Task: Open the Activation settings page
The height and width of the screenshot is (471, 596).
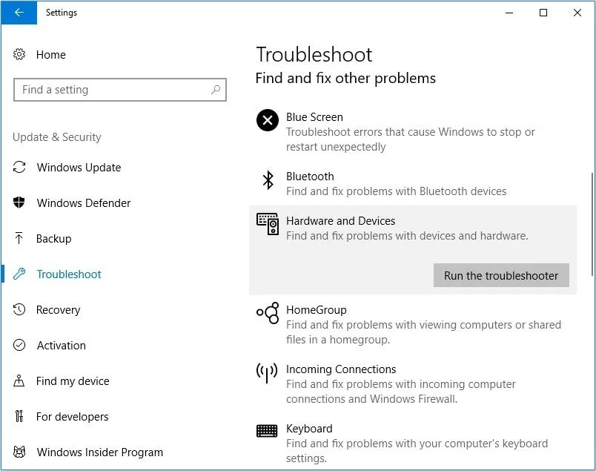Action: [61, 346]
